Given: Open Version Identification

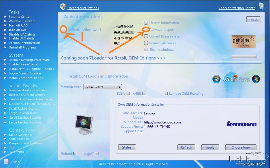Looking at the screenshot, I should tap(24, 43).
